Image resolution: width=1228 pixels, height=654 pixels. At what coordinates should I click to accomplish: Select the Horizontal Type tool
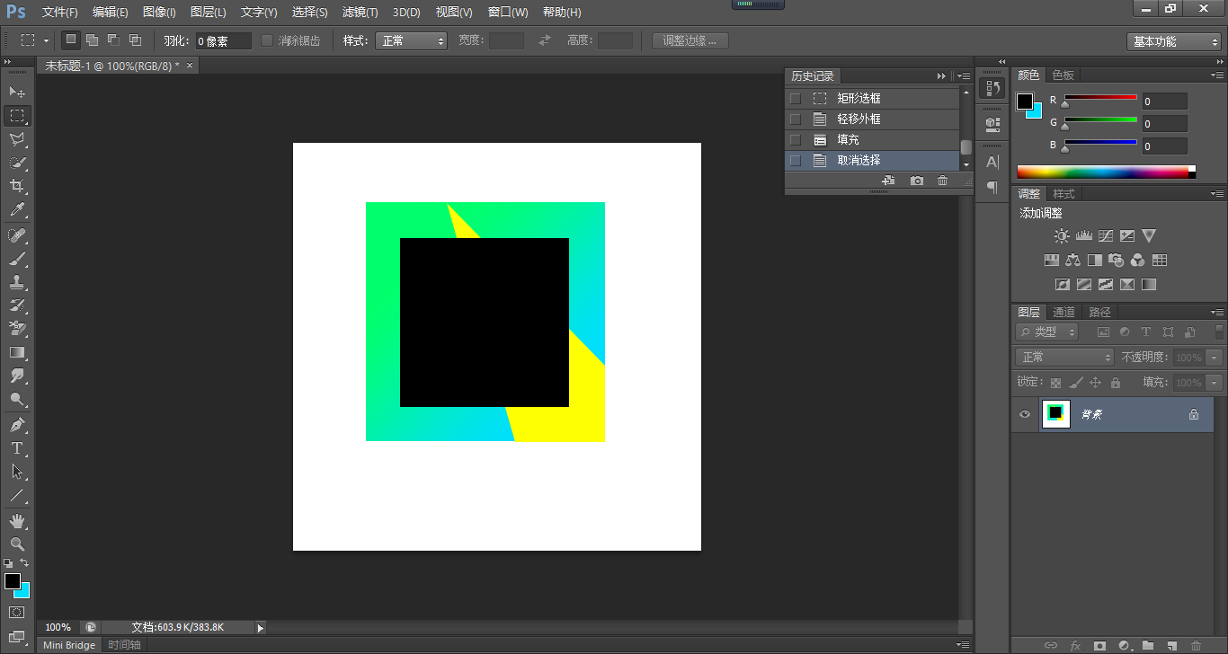(17, 447)
